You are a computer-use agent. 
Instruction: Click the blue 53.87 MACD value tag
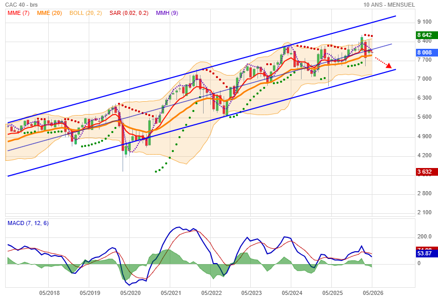(x=427, y=253)
